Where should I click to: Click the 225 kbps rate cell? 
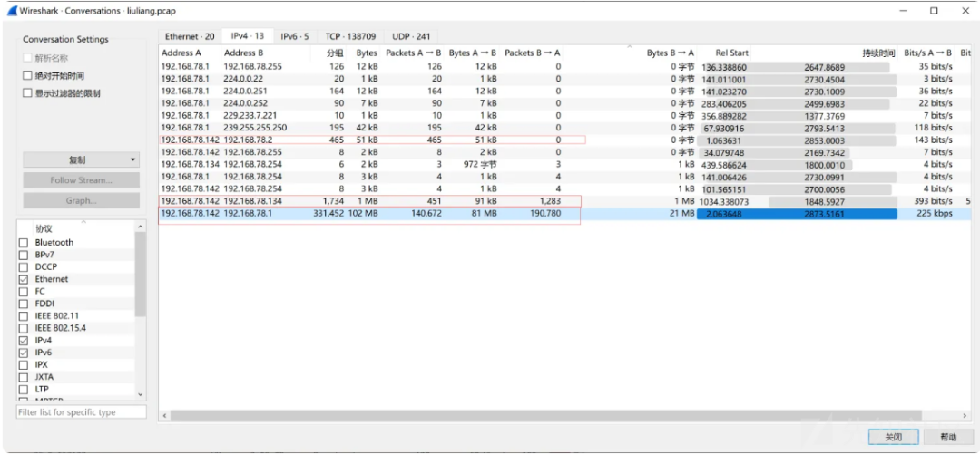pos(935,214)
